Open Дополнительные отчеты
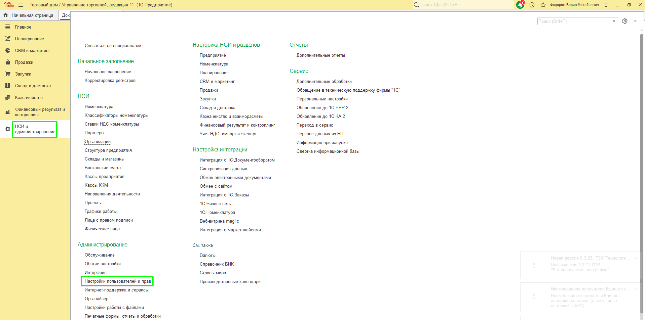Screen dimensions: 645x320 321,55
